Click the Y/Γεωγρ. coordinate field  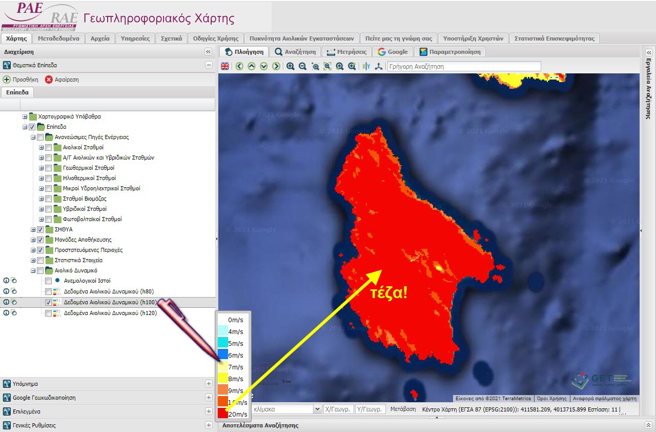click(x=370, y=409)
